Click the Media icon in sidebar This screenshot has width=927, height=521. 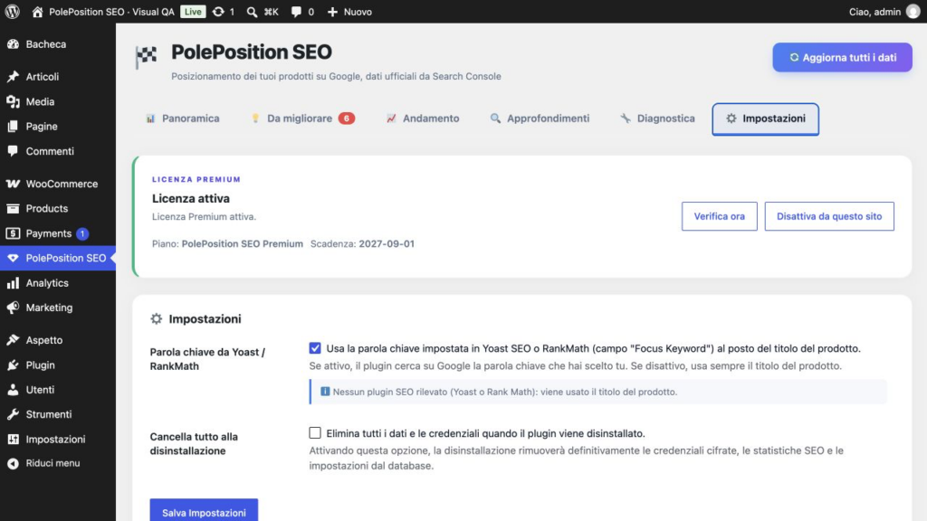(x=13, y=101)
